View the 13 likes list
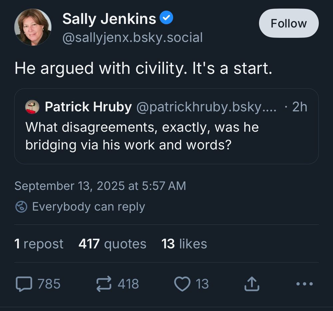333x311 pixels. coord(184,244)
